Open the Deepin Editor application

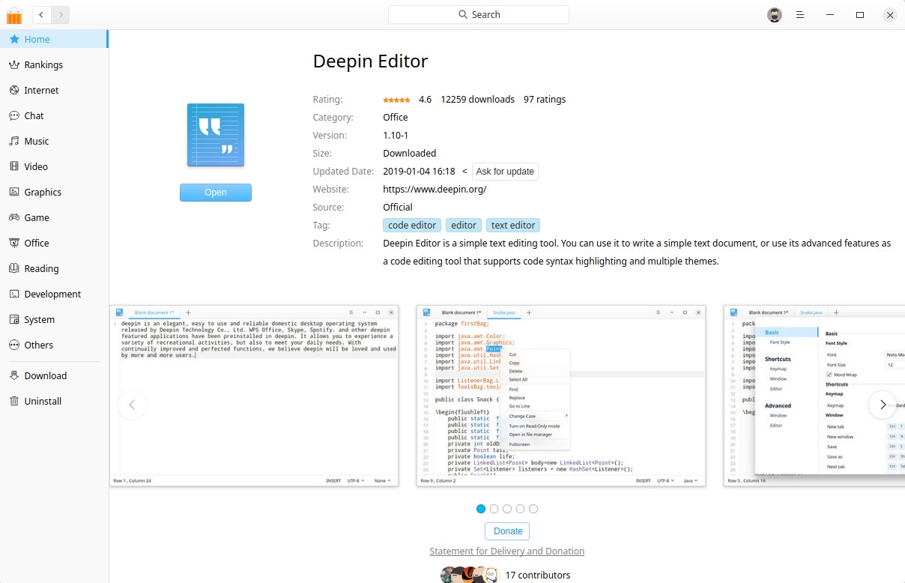pos(216,193)
